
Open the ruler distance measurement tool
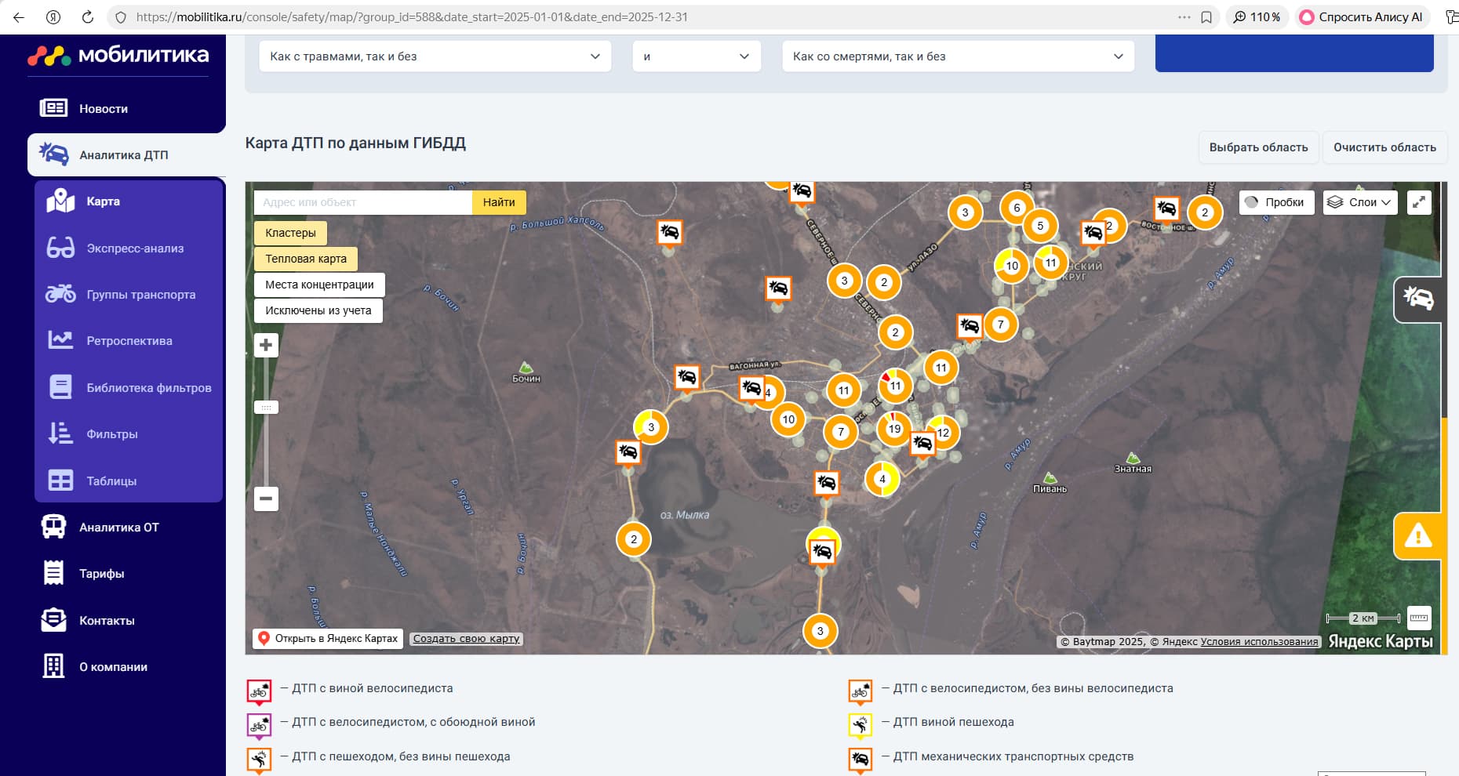[1419, 618]
